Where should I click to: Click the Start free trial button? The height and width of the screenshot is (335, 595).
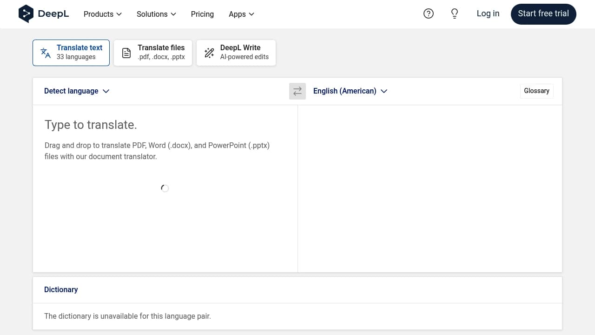543,14
